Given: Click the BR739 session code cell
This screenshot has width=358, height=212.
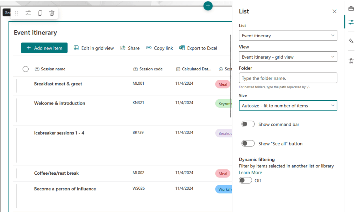Looking at the screenshot, I should click(x=138, y=132).
